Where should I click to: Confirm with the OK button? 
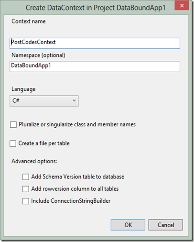tap(128, 225)
